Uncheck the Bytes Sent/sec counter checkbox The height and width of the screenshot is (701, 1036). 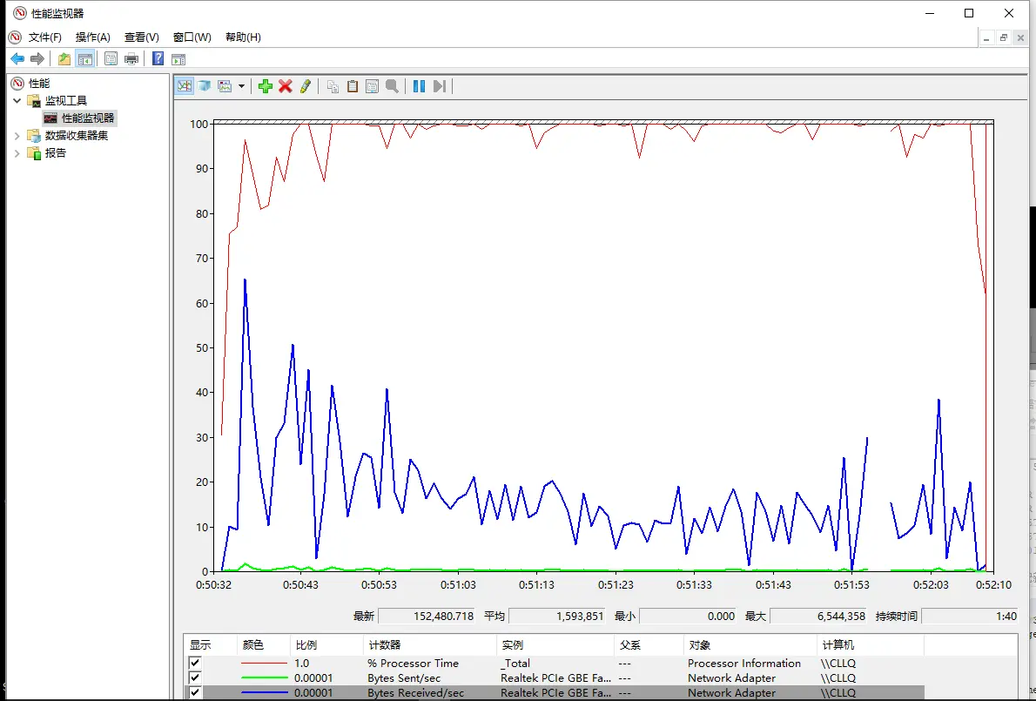[x=195, y=677]
